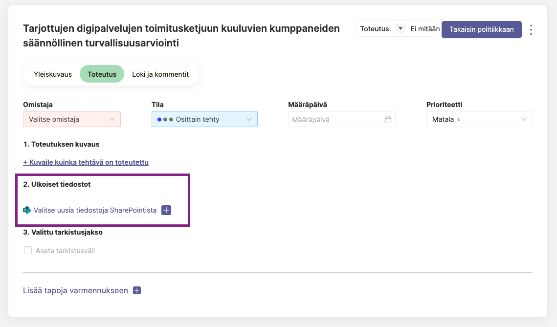This screenshot has height=327, width=557.
Task: Click the Määräpäivä date input field
Action: (x=341, y=119)
